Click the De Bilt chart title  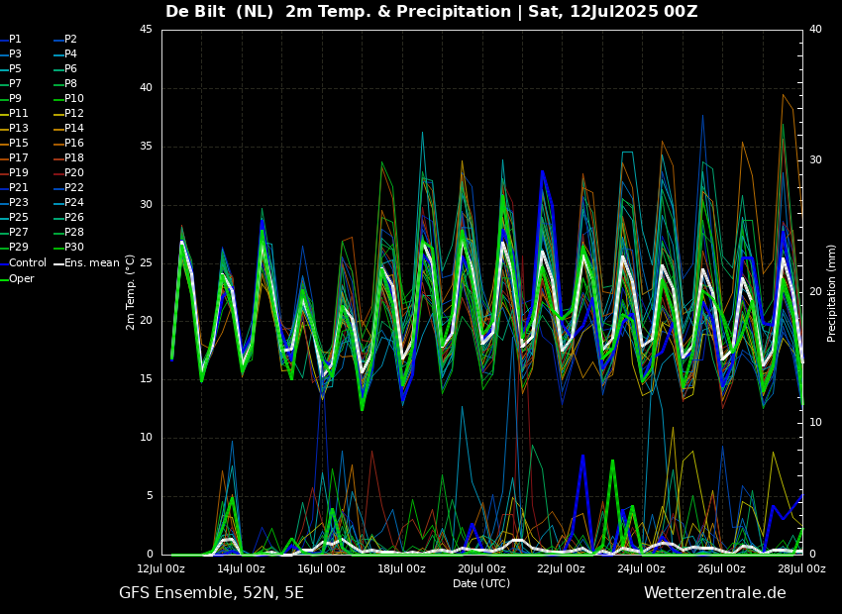(431, 12)
